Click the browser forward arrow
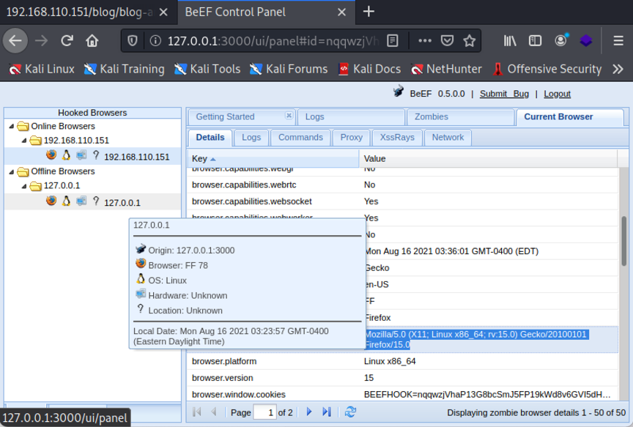Viewport: 633px width, 427px height. point(41,41)
